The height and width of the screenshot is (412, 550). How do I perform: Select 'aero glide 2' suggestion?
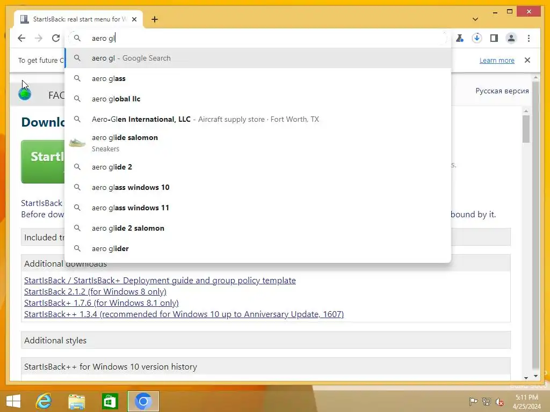click(258, 167)
